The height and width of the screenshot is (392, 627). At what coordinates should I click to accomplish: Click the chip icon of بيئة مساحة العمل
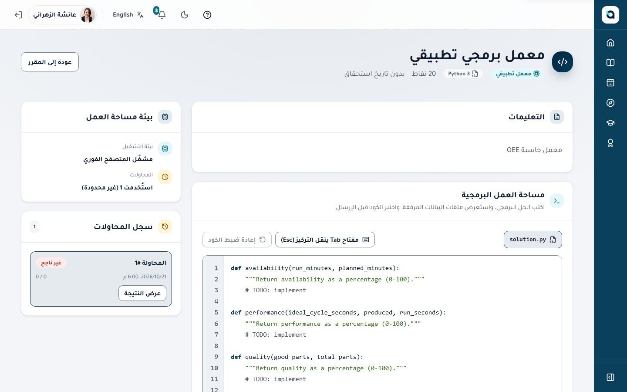coord(165,117)
